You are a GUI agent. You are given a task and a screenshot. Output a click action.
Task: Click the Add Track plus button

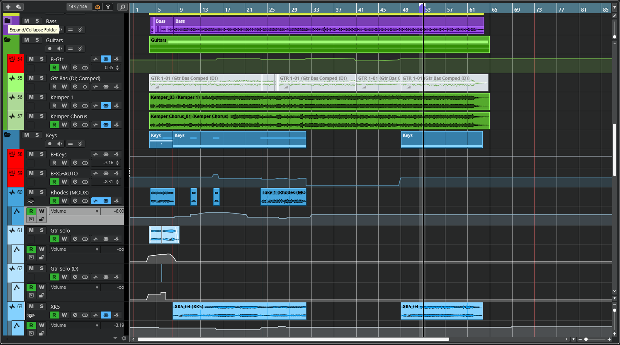pyautogui.click(x=8, y=7)
